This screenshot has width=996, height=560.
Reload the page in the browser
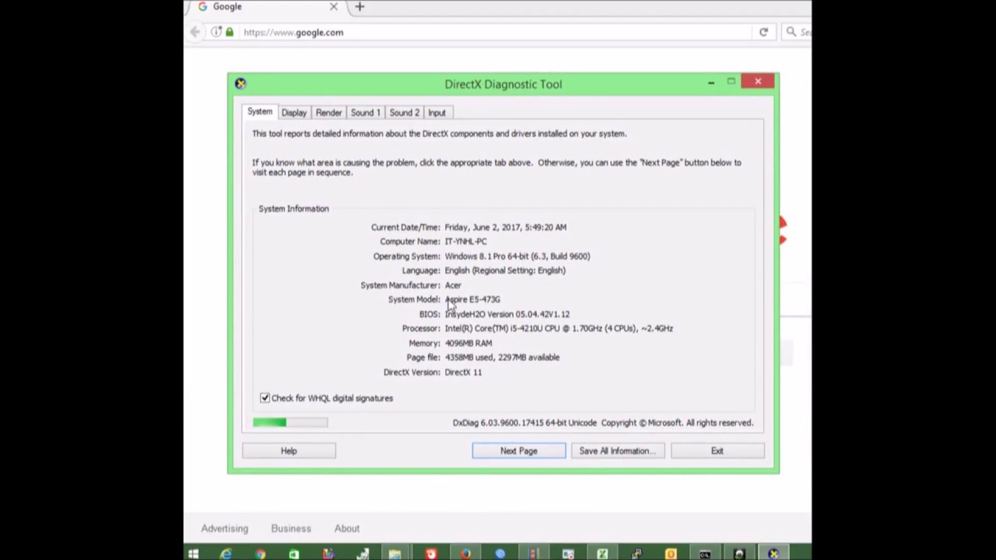(x=763, y=32)
